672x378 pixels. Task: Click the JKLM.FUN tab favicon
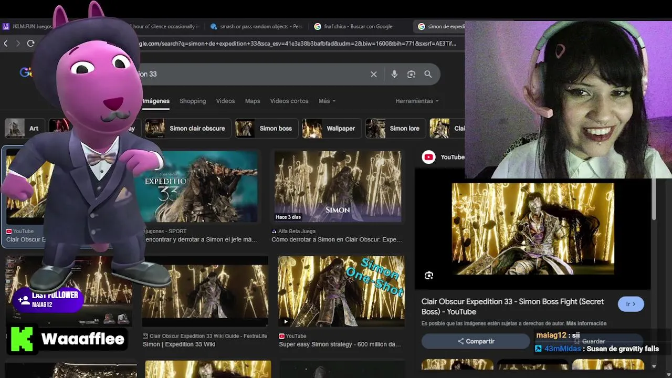pos(6,26)
